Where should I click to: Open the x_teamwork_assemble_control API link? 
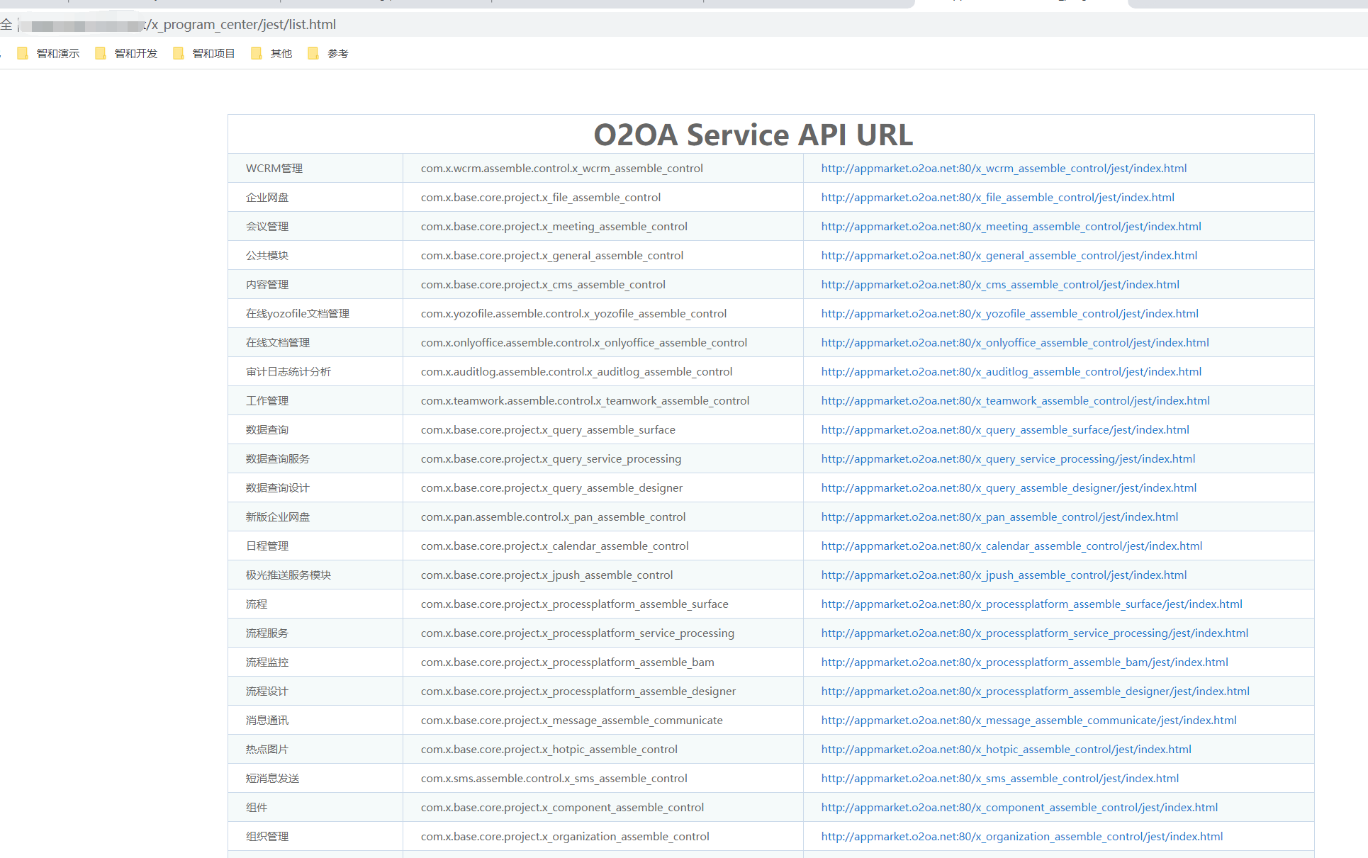coord(1015,401)
